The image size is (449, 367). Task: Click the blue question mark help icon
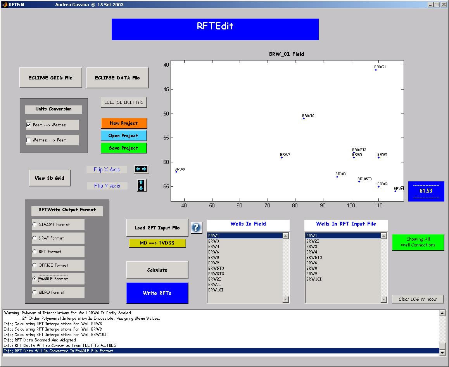196,227
